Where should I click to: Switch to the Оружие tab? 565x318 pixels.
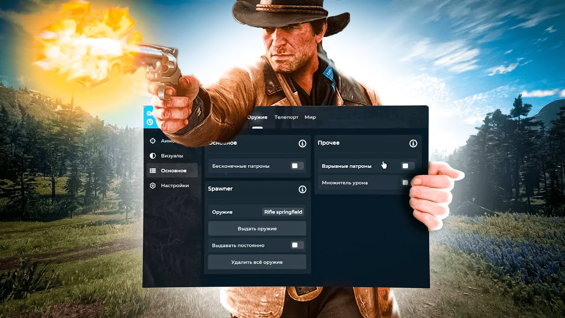point(257,117)
